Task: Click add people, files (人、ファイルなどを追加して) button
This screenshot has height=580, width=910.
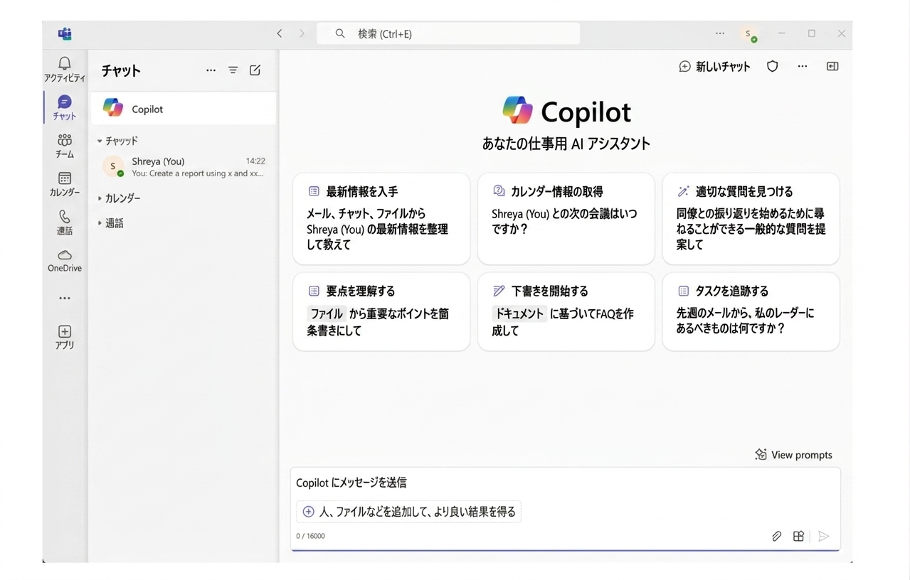Action: point(409,511)
